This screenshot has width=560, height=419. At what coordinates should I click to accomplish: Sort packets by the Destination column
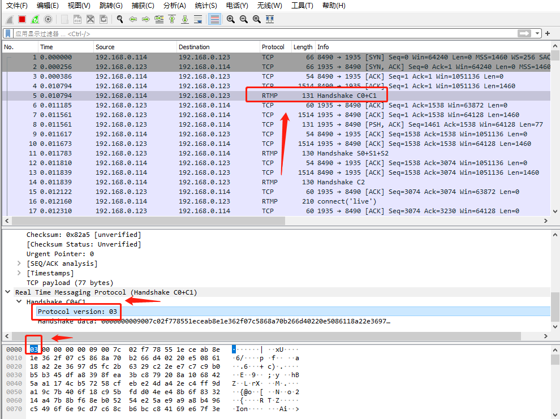tap(218, 47)
